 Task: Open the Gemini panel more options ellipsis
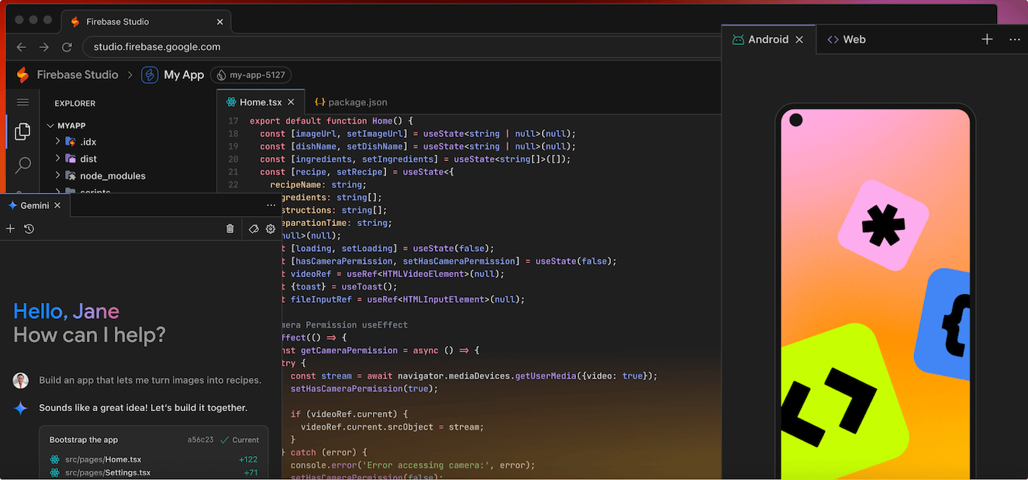point(271,205)
